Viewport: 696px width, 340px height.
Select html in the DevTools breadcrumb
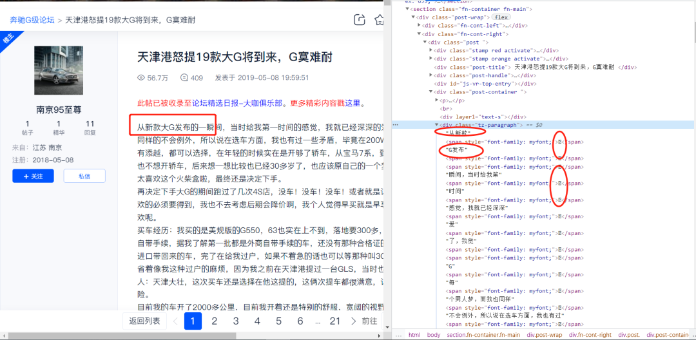[x=414, y=335]
